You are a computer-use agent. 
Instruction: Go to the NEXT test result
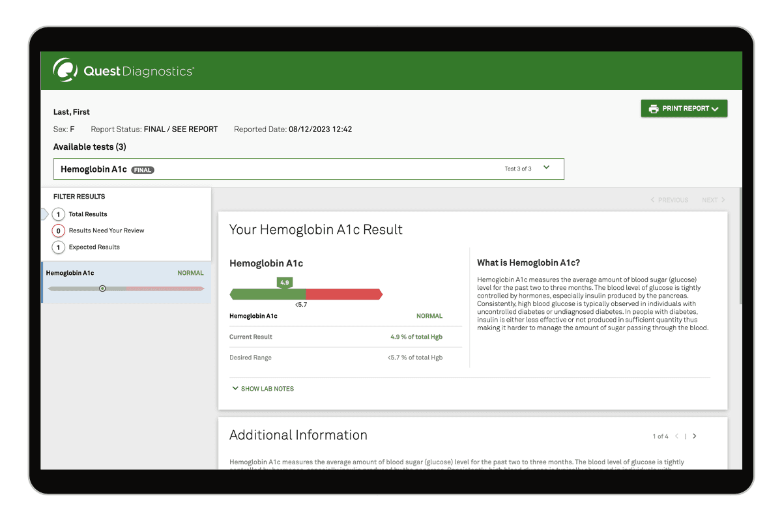pos(713,200)
